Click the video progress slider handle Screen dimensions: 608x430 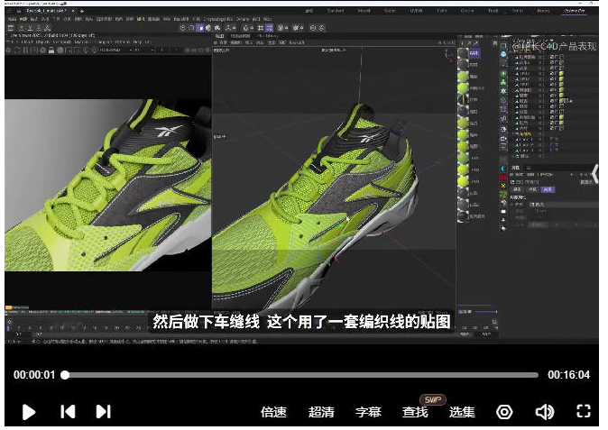tap(65, 375)
